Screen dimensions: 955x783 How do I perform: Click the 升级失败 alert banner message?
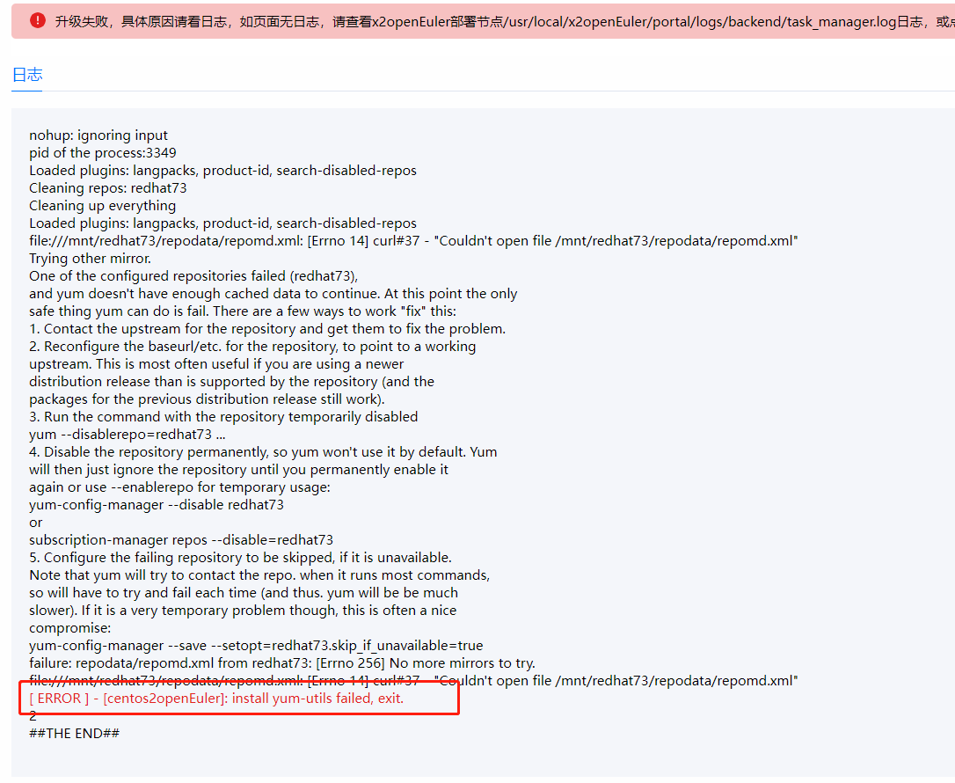(505, 22)
